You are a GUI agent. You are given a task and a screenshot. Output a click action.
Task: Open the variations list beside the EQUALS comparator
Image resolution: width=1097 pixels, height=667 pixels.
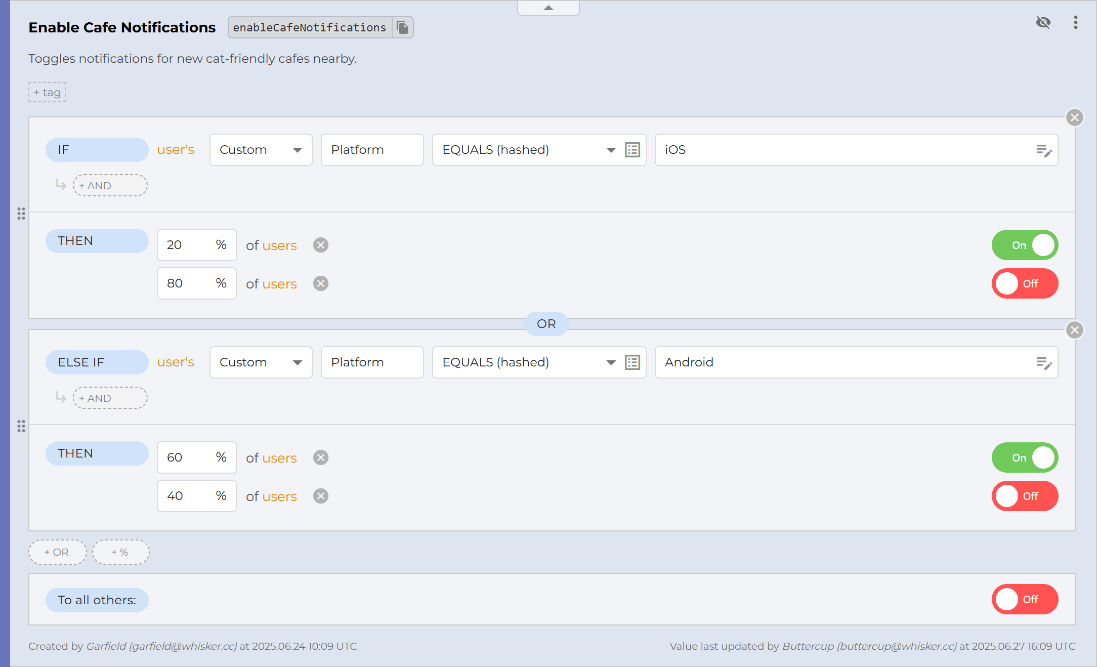[632, 150]
